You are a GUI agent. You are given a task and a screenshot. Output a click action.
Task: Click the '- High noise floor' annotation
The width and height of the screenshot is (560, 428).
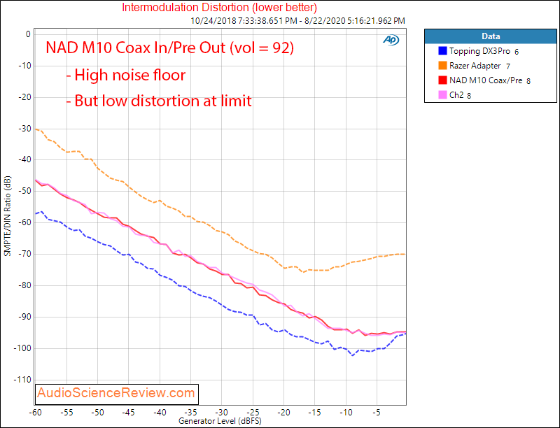tap(126, 76)
